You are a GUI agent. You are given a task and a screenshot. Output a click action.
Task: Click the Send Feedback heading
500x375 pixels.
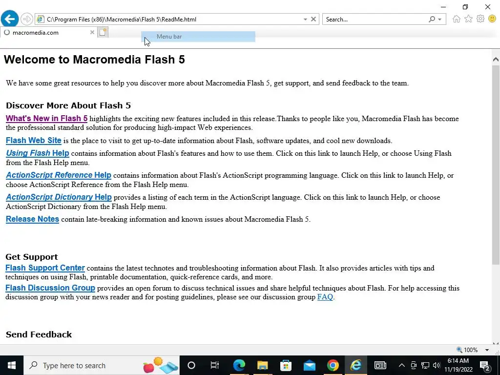[x=39, y=334]
